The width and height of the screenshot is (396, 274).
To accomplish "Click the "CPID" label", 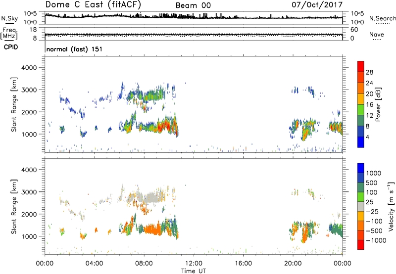I will tap(11, 47).
